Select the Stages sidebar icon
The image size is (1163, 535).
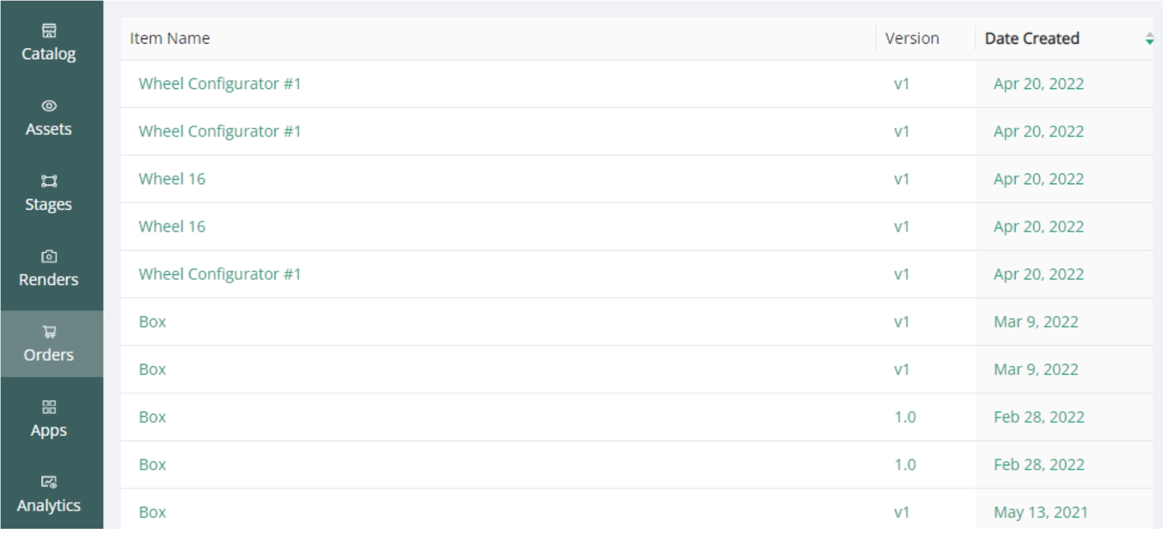pos(49,181)
